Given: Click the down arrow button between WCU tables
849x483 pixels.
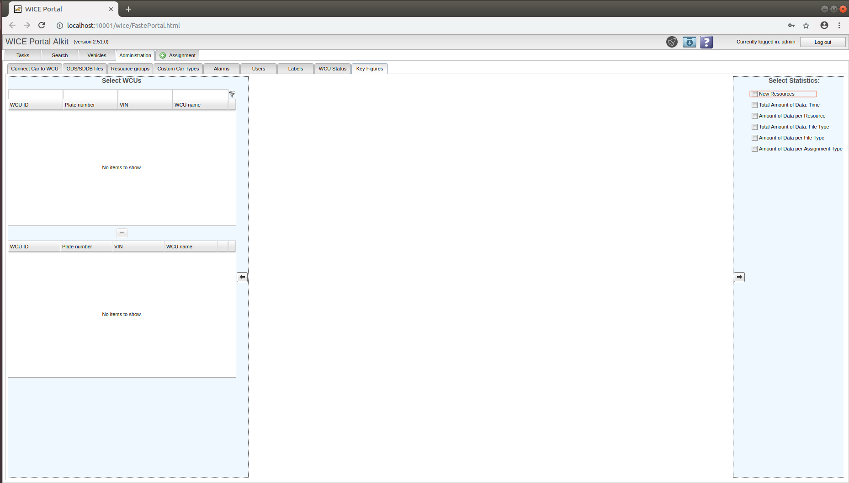Looking at the screenshot, I should (x=122, y=233).
